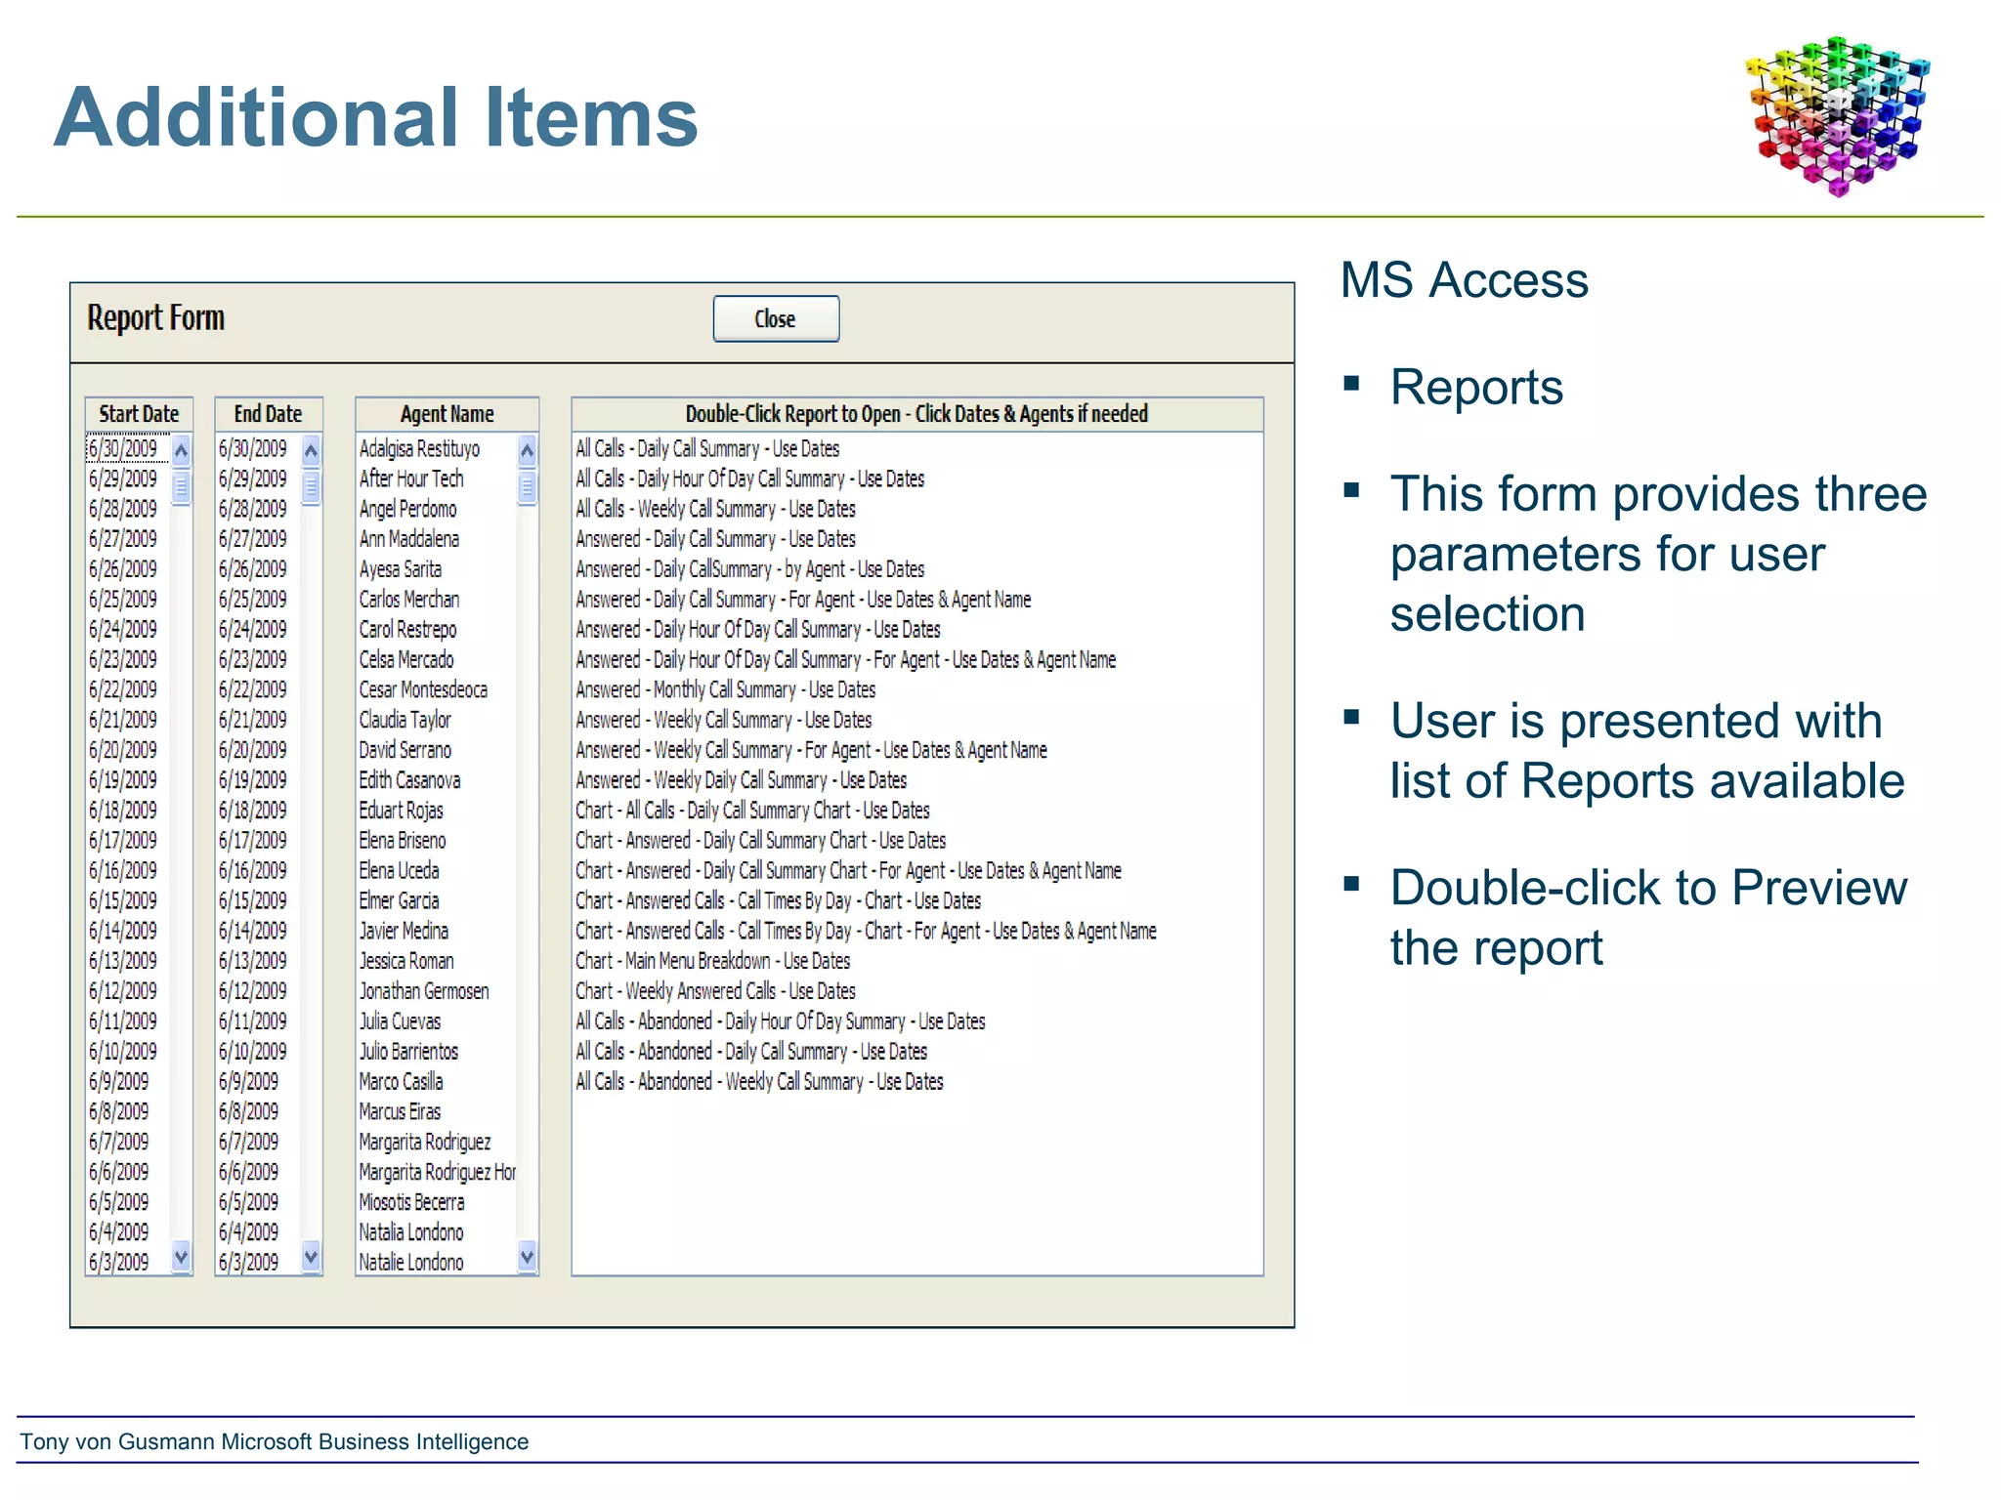Click the Double-Click Report to Open header

(x=916, y=414)
